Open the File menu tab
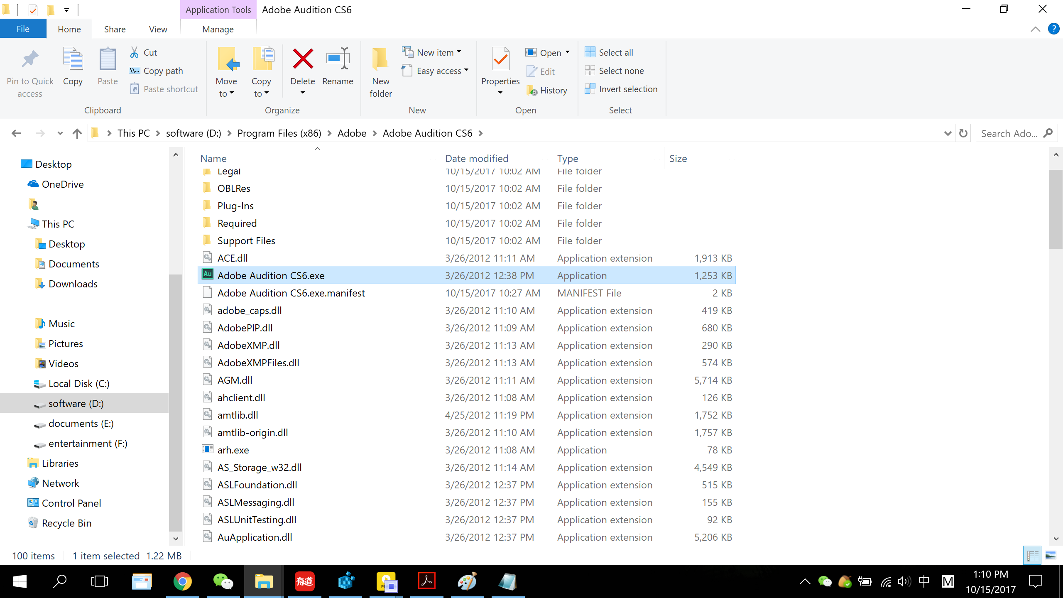This screenshot has height=598, width=1063. pos(23,29)
